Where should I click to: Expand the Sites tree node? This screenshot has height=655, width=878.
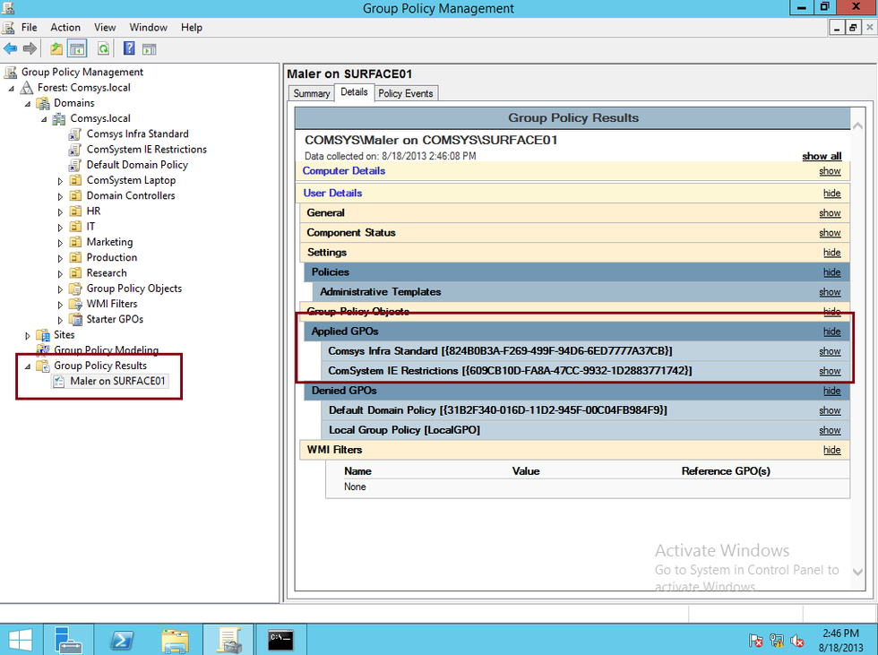28,335
